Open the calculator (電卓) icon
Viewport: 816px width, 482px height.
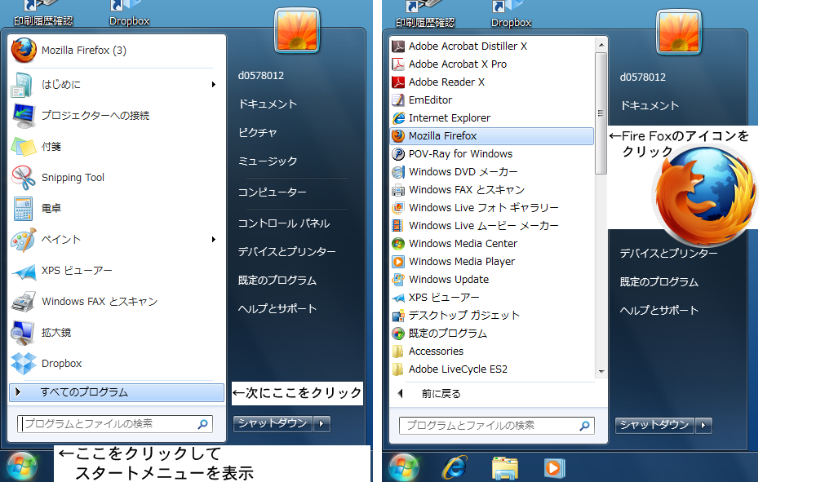tap(23, 209)
